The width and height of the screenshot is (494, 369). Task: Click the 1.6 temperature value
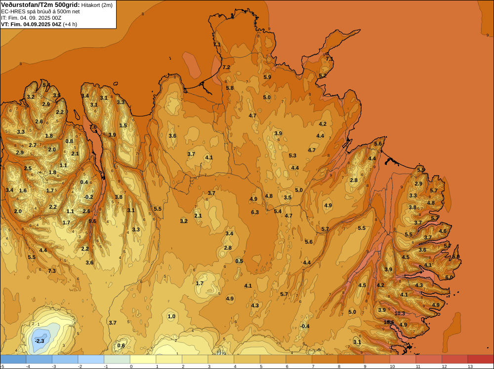tap(23, 190)
